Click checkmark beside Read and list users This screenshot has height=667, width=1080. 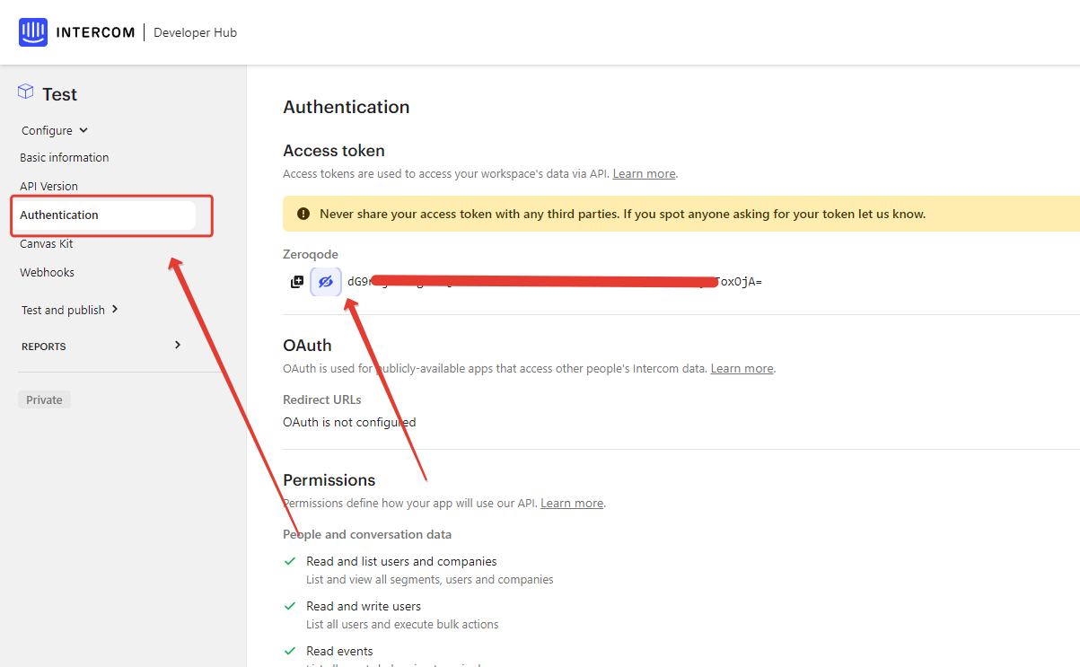290,561
